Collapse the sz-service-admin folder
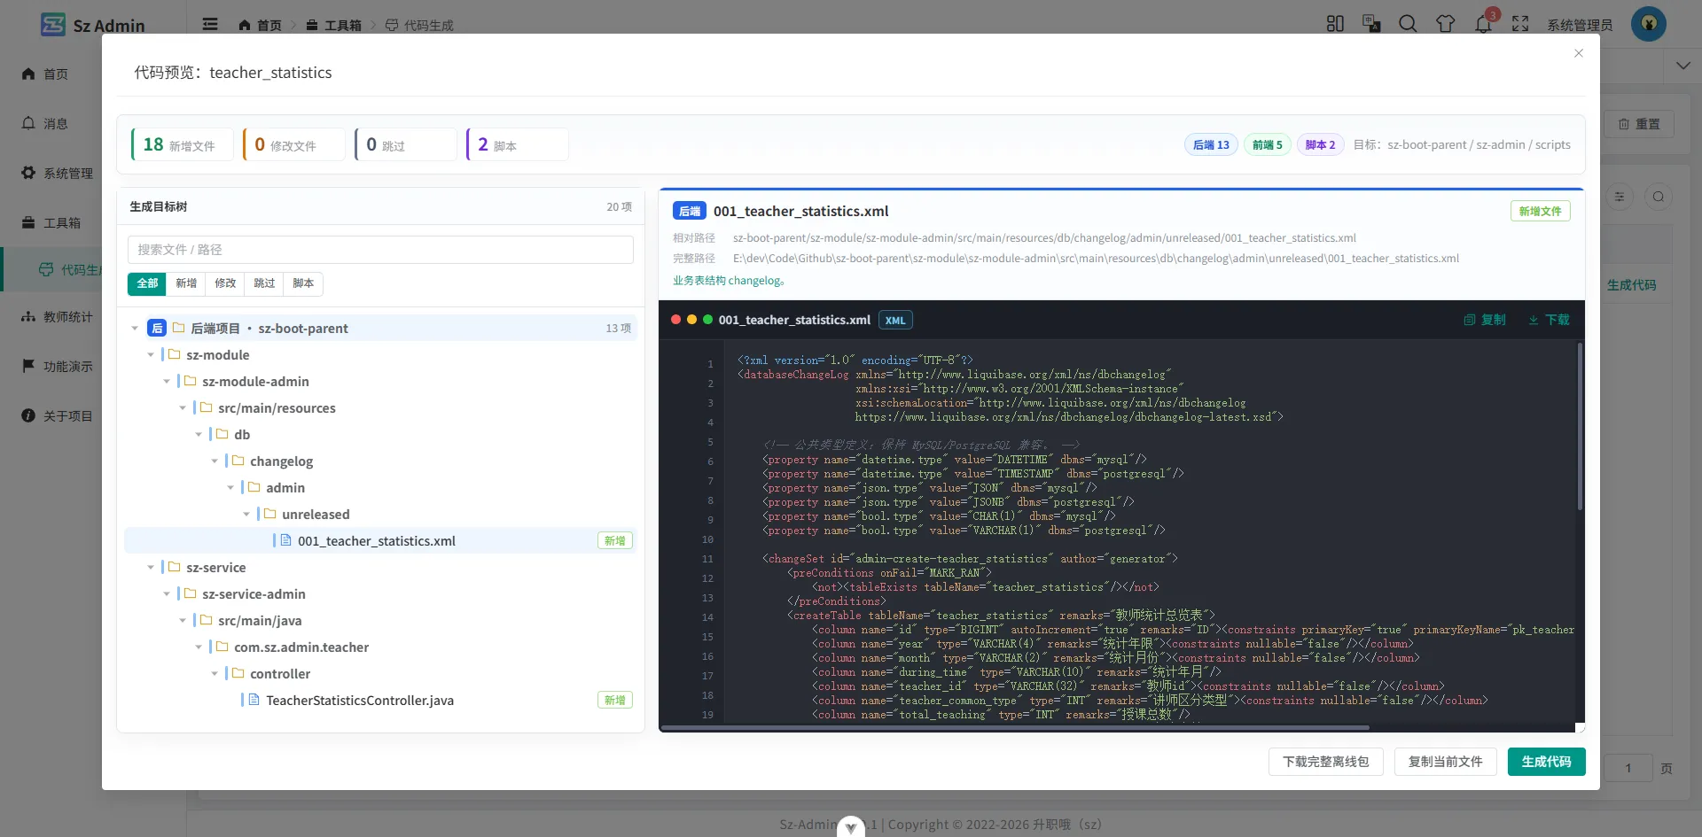Viewport: 1702px width, 837px height. (x=167, y=594)
